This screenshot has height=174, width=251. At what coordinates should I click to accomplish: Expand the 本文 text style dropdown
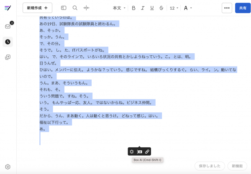(119, 8)
